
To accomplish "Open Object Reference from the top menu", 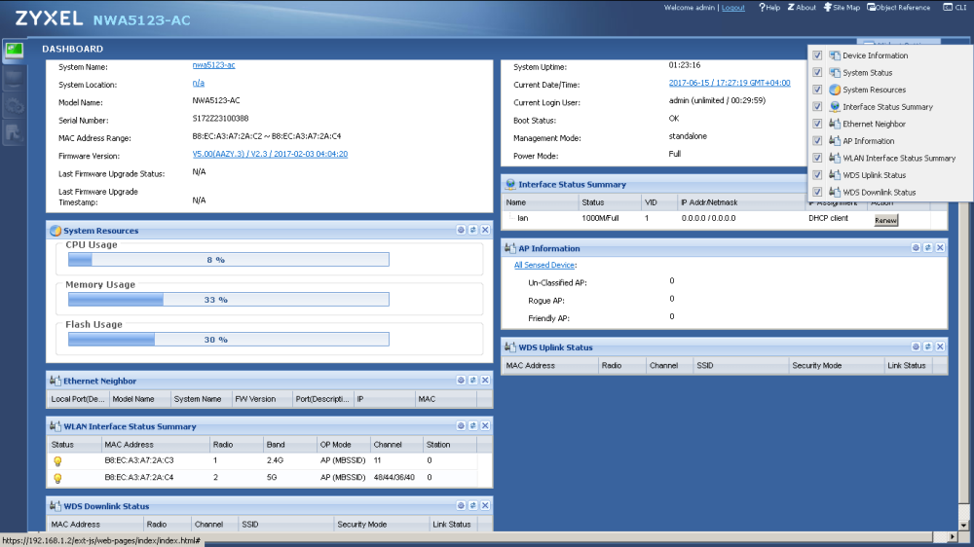I will point(899,8).
